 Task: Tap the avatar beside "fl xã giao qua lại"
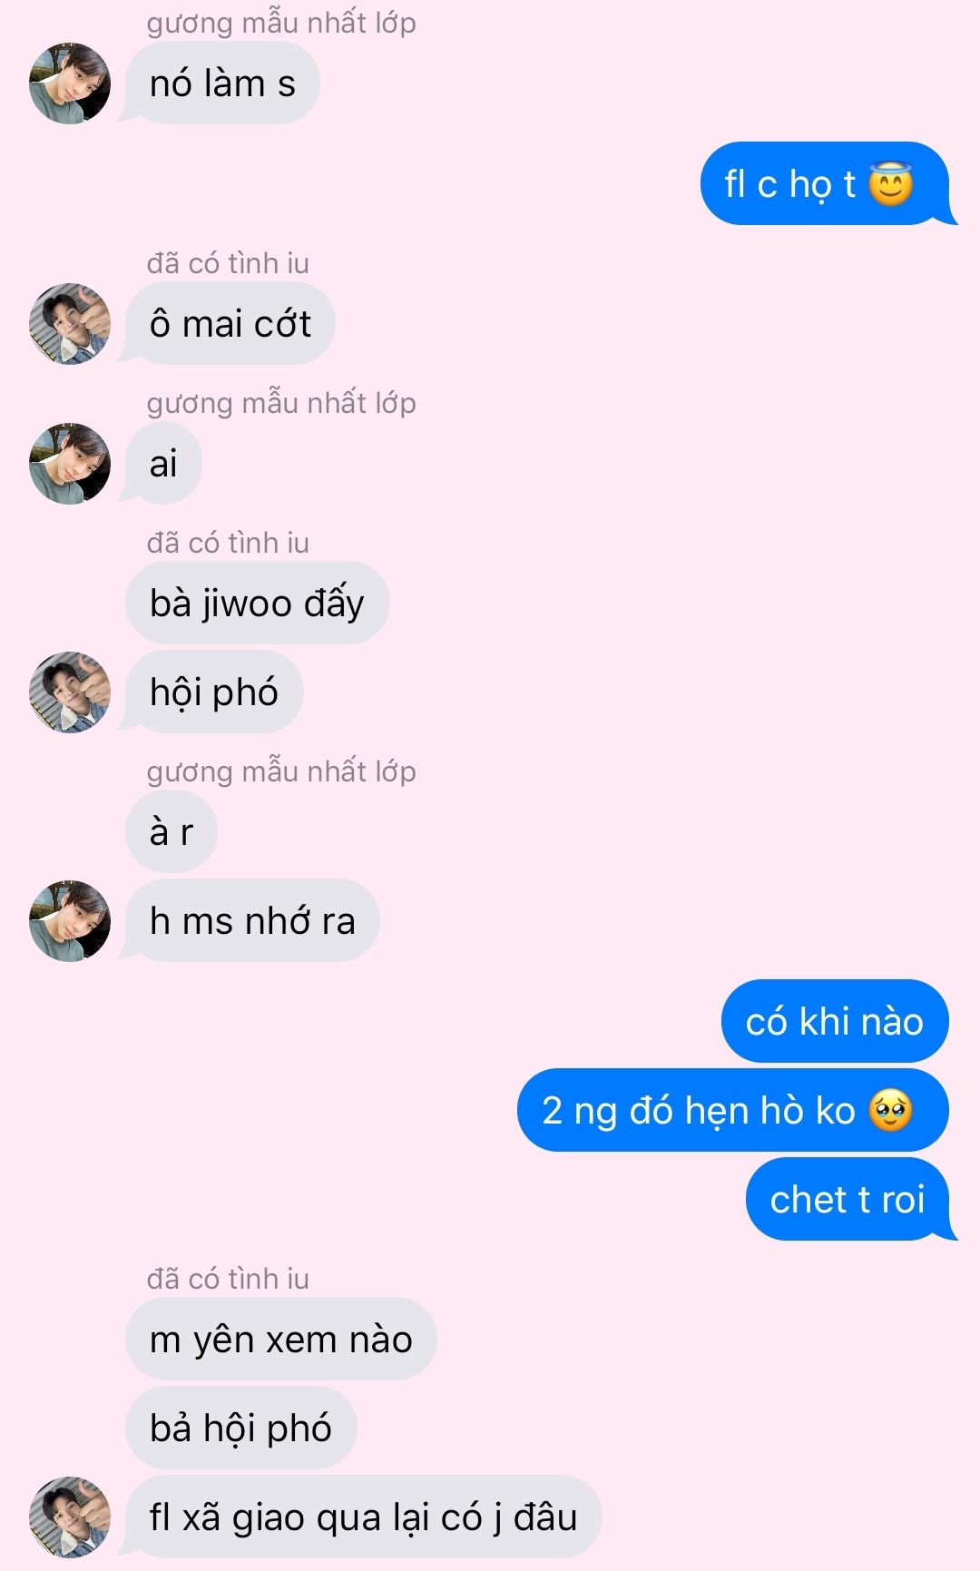pyautogui.click(x=70, y=1517)
